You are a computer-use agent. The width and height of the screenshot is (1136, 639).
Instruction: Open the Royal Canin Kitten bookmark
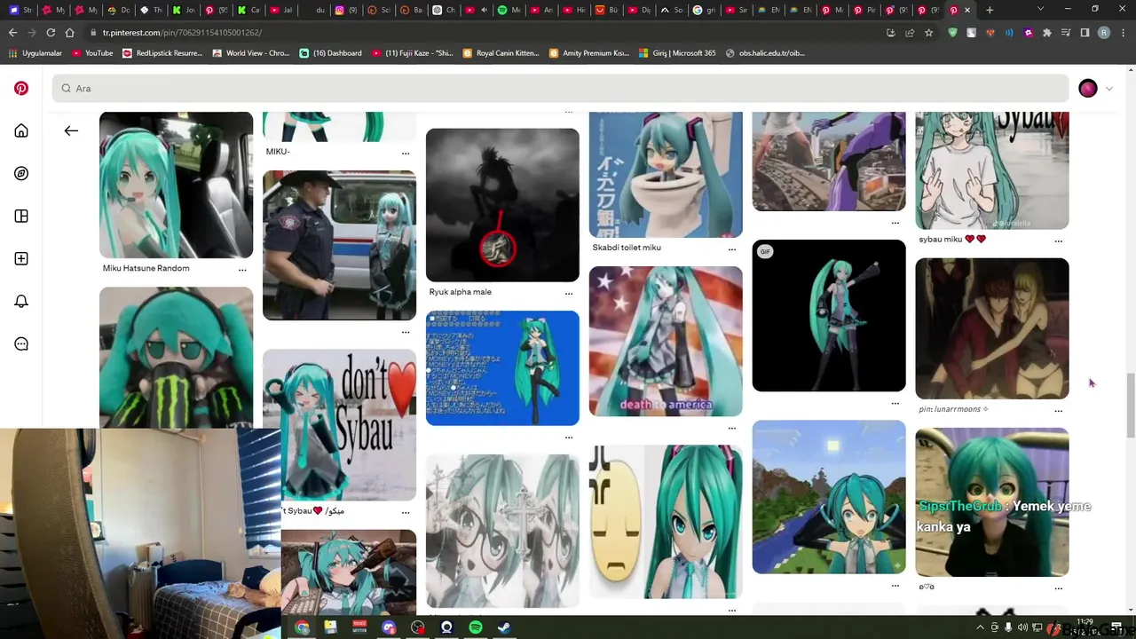tap(501, 53)
